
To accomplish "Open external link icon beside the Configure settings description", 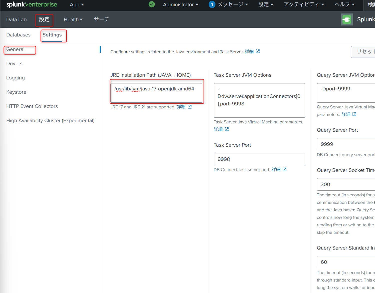I will click(258, 51).
